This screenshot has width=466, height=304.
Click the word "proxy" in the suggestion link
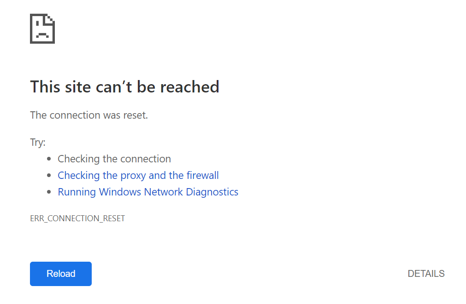133,175
